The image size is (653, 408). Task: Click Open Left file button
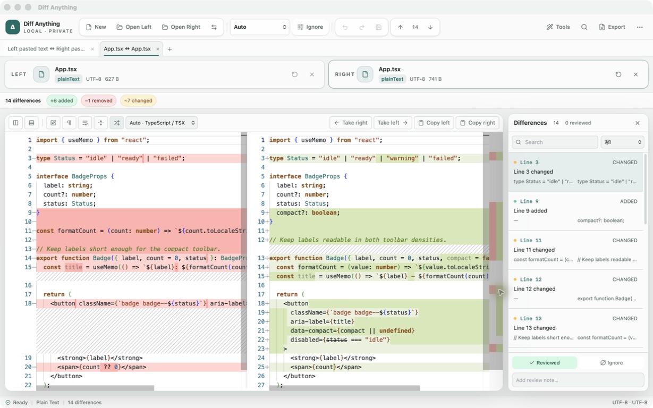134,27
